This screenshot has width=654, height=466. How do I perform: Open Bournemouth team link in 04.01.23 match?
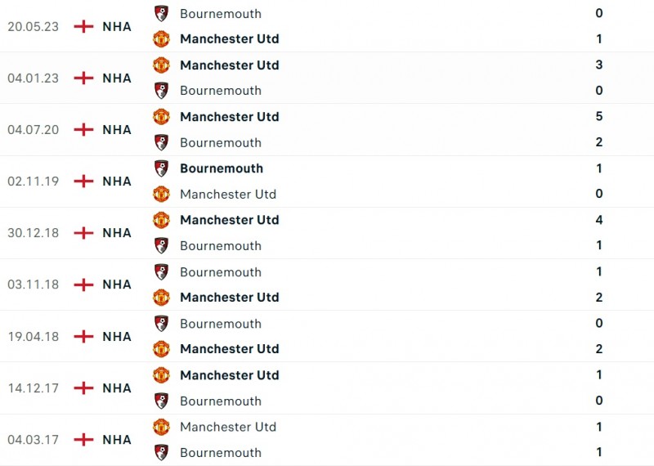(220, 91)
